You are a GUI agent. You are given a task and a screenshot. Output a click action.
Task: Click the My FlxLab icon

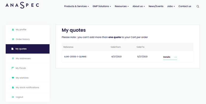[x=13, y=68]
